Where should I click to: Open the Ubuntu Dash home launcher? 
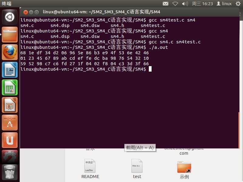click(x=10, y=17)
